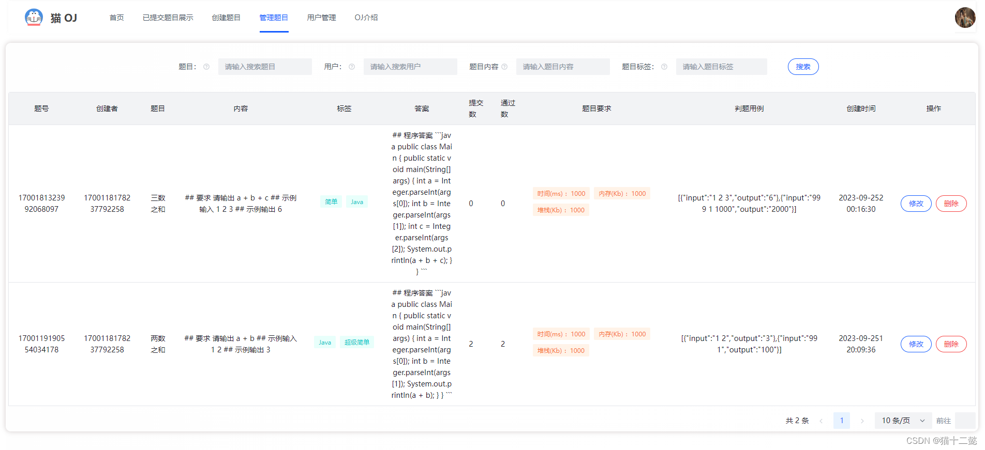Image resolution: width=985 pixels, height=450 pixels.
Task: Click the 创建者 column header
Action: [x=107, y=108]
